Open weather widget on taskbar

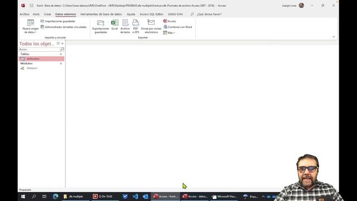pos(250,196)
